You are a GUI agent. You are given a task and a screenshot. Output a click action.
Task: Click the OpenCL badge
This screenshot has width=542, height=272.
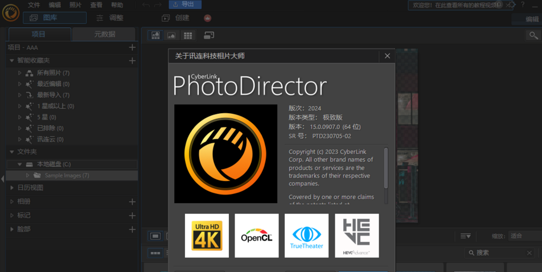click(256, 236)
